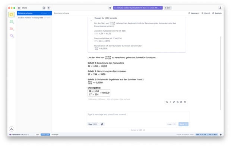Switch interface mode to Power User
Screen dimensions: 231x146
45,134
